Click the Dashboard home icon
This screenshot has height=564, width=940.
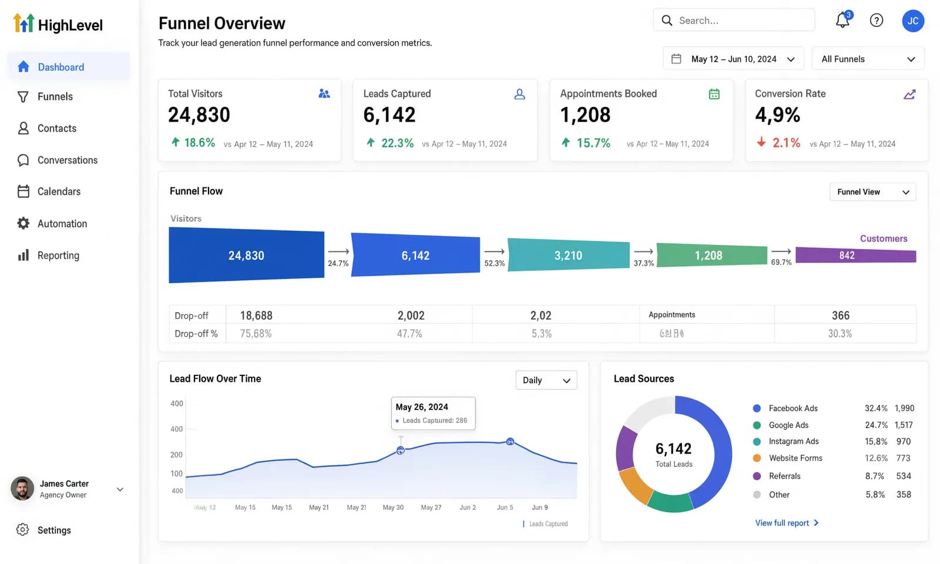click(x=23, y=66)
